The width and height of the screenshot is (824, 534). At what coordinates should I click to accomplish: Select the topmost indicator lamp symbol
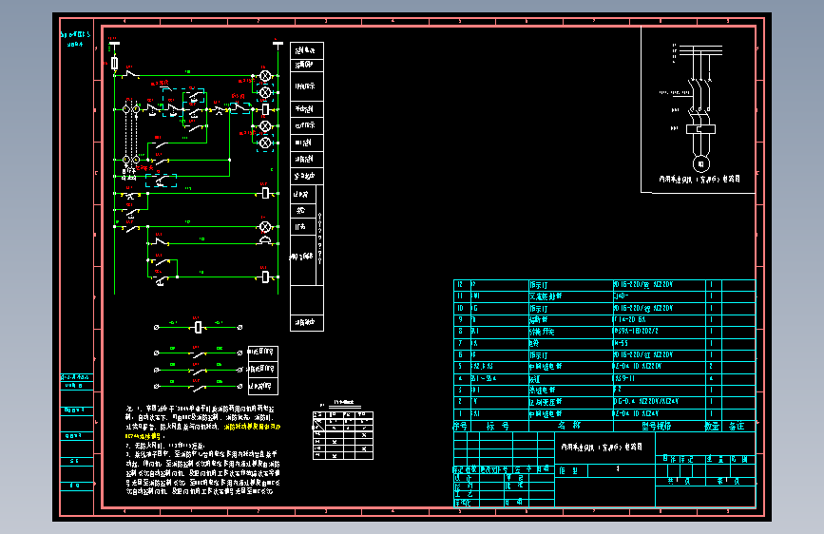tap(265, 76)
